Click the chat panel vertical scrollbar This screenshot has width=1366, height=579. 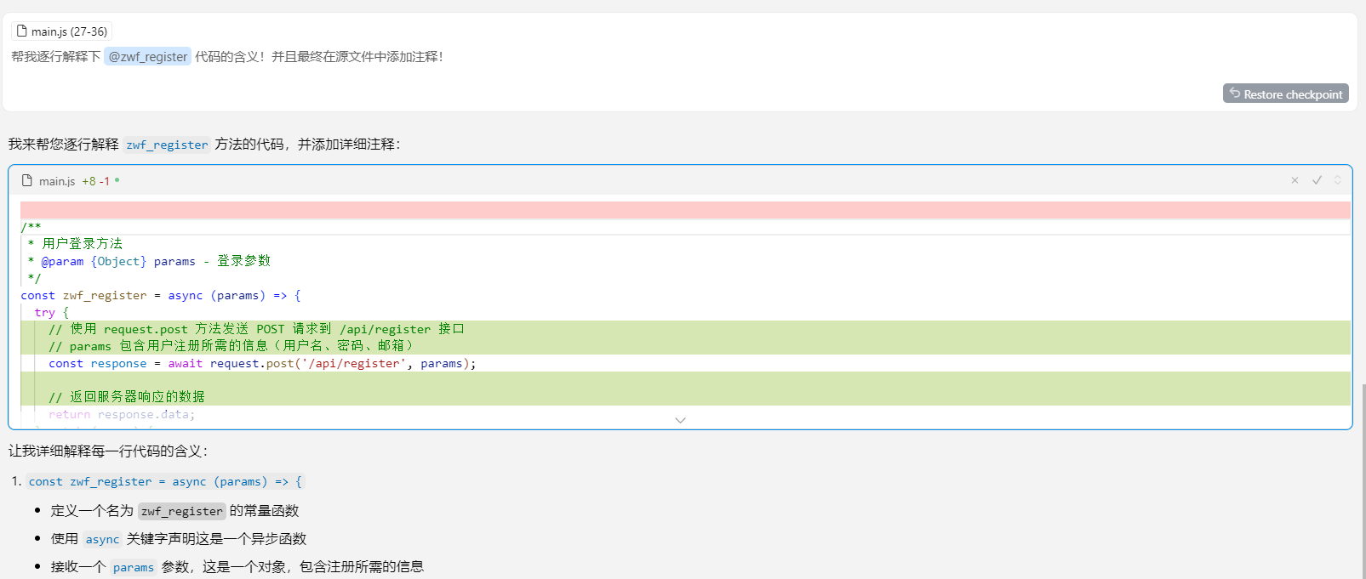(x=1362, y=482)
